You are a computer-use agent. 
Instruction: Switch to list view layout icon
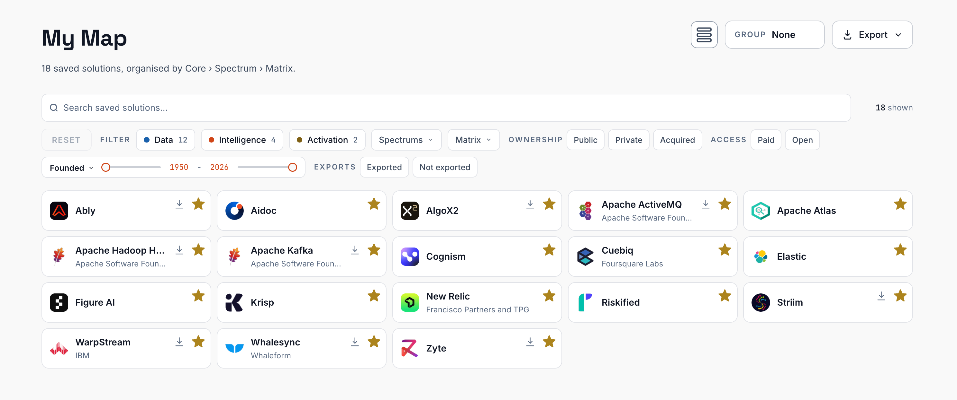704,35
